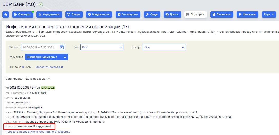Go to the home icon tab
Viewport: 279px width, 135px height.
tap(5, 15)
